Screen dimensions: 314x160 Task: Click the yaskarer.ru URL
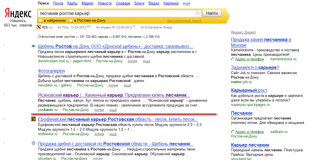48,110
